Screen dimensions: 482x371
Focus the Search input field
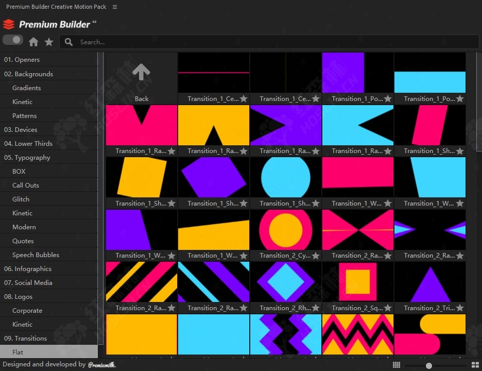[x=269, y=42]
